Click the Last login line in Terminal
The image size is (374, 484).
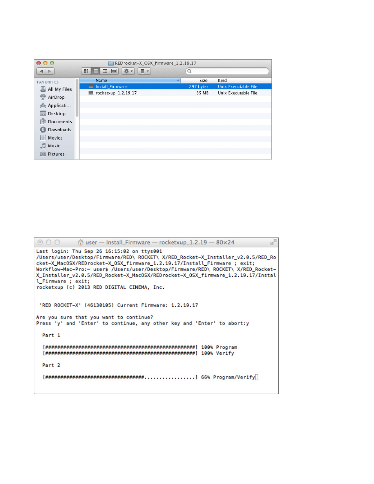(x=99, y=251)
